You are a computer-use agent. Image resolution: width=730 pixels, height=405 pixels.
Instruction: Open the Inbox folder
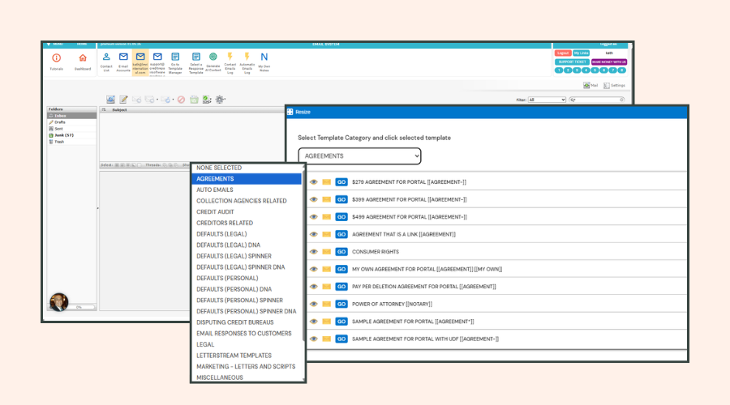[x=71, y=116]
